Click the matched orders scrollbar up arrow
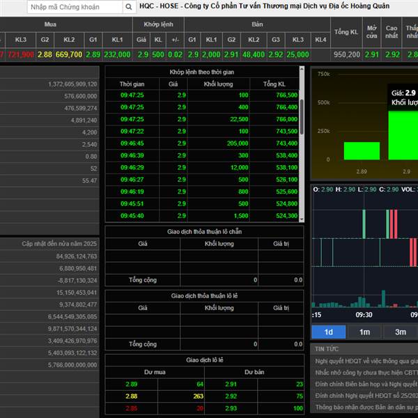Viewport: 418px width, 418px height. (302, 69)
